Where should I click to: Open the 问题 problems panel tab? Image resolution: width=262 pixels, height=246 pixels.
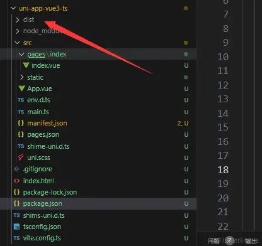pos(214,240)
